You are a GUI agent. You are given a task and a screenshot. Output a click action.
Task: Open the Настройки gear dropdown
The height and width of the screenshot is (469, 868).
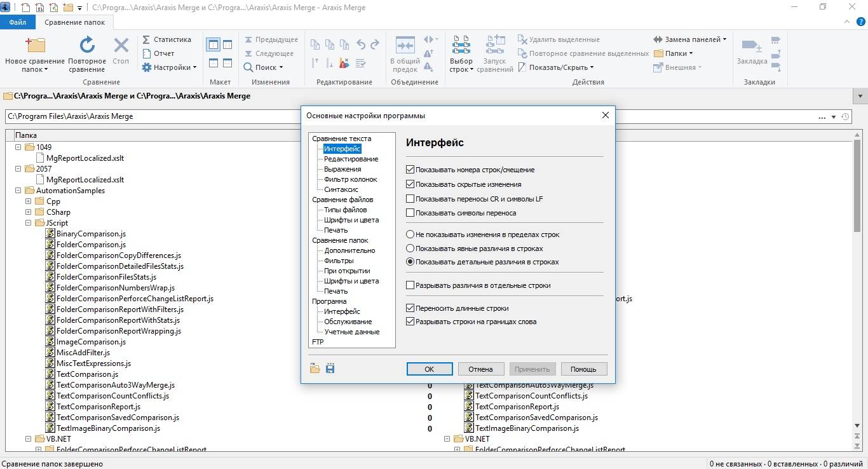click(x=169, y=67)
